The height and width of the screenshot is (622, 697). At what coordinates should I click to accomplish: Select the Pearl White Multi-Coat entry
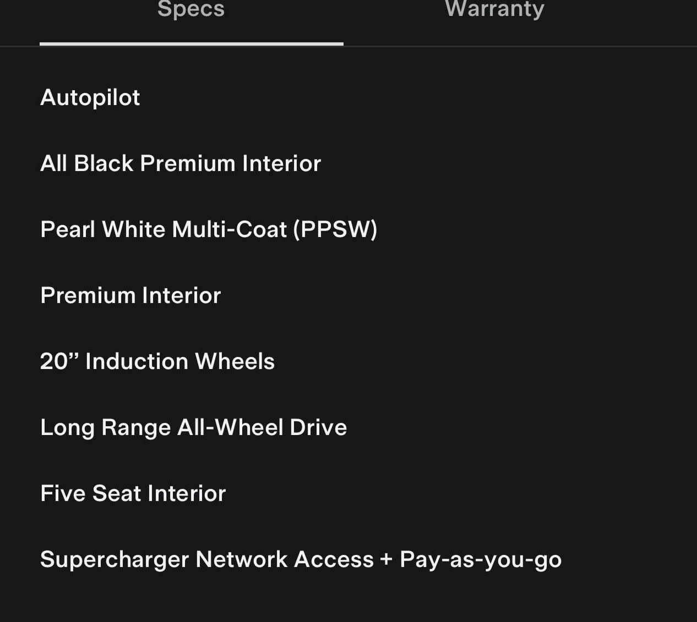tap(209, 230)
